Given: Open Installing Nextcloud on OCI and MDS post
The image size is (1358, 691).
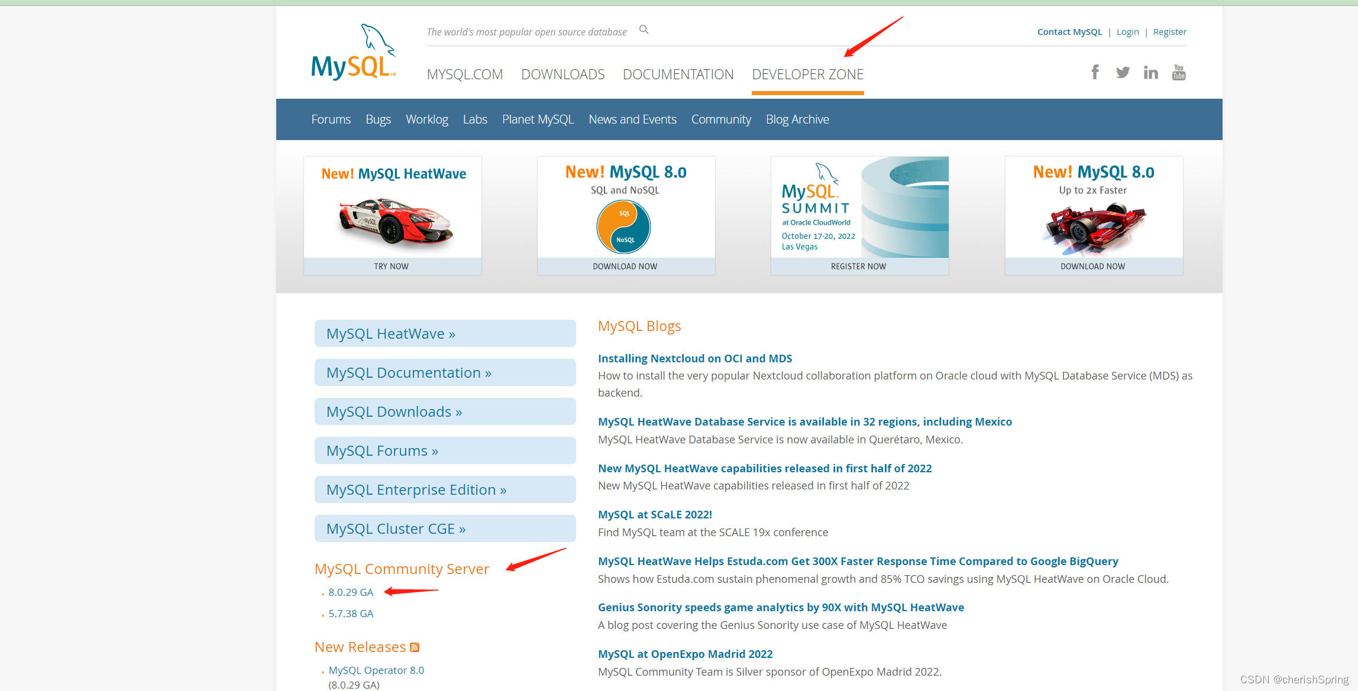Looking at the screenshot, I should tap(695, 358).
